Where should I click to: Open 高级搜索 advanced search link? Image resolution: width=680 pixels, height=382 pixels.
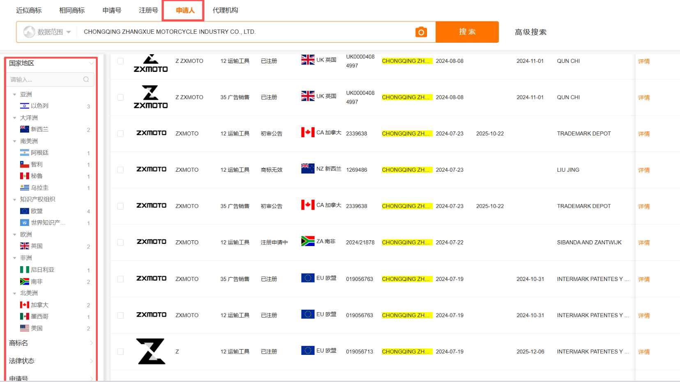(531, 32)
